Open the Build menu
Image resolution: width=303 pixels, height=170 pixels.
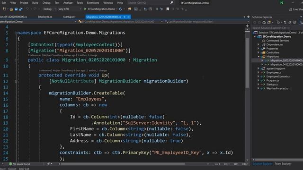pyautogui.click(x=35, y=3)
